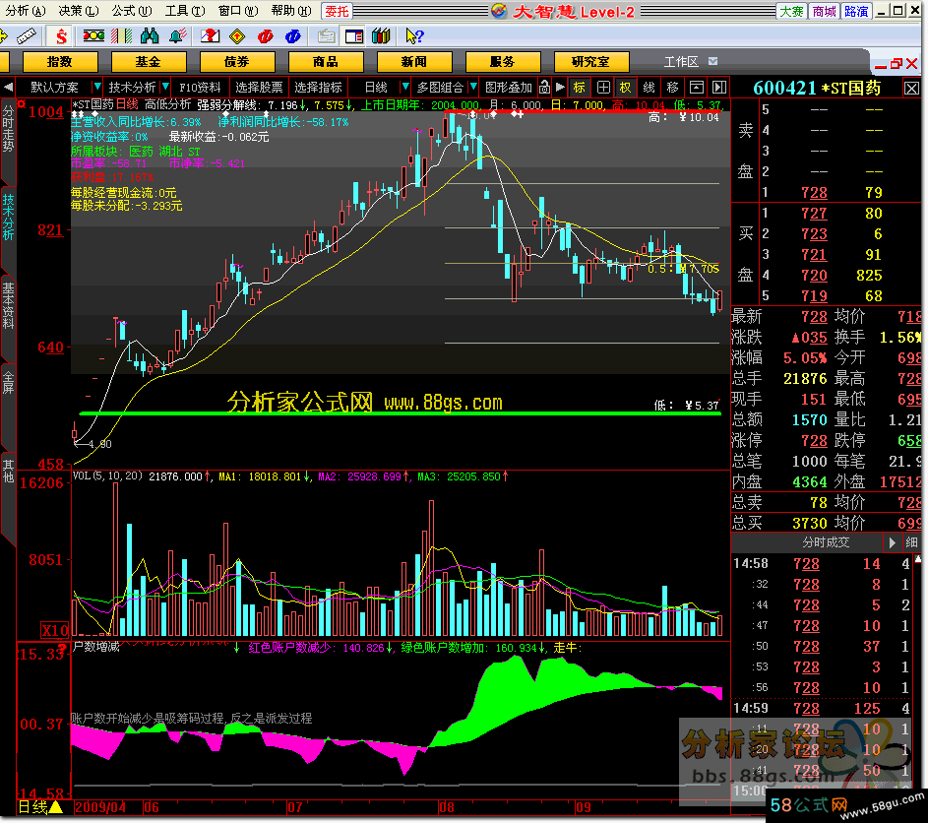Image resolution: width=928 pixels, height=823 pixels.
Task: Click the play arrow next to lock
Action: 560,88
